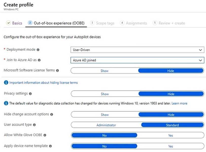Follow the Learn more link
206x152 pixels.
point(179,103)
